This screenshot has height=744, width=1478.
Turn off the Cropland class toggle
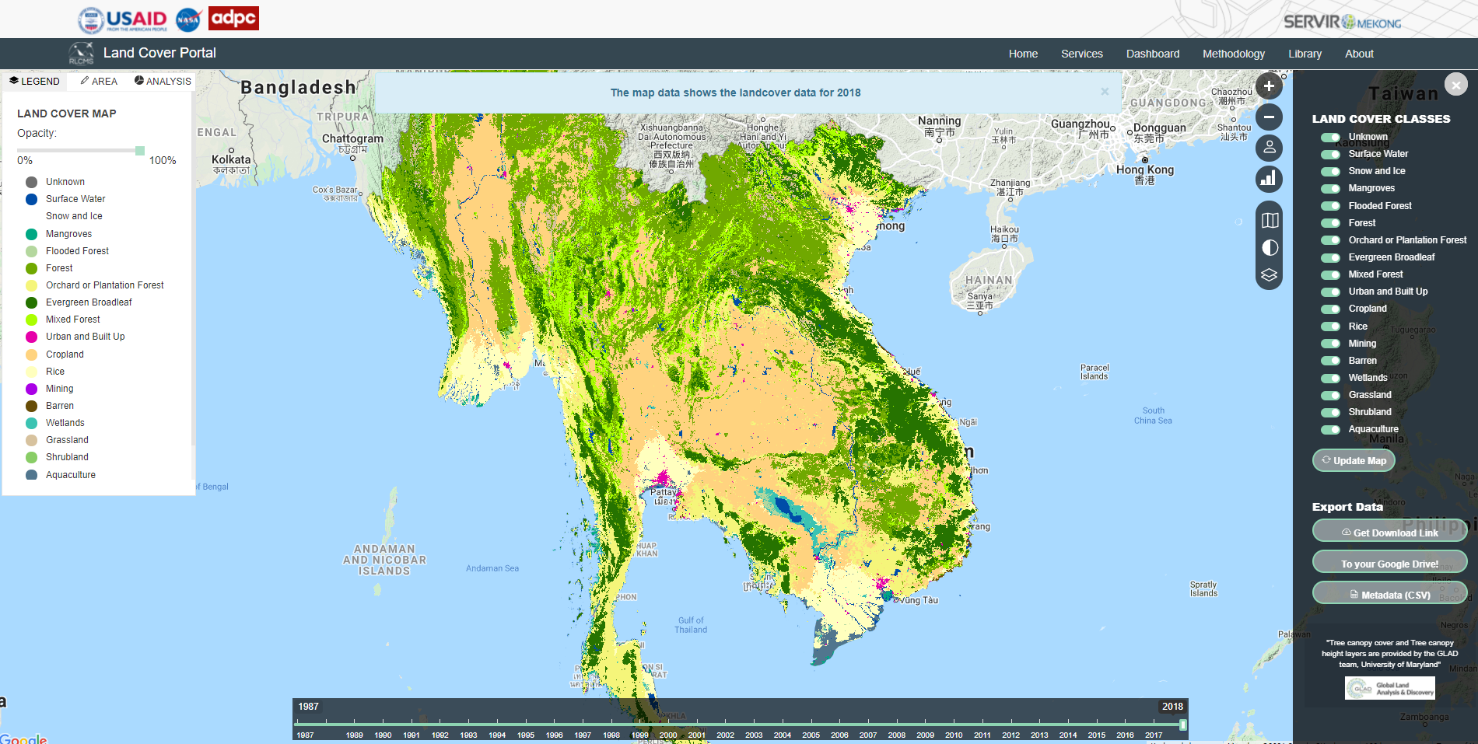click(1330, 309)
